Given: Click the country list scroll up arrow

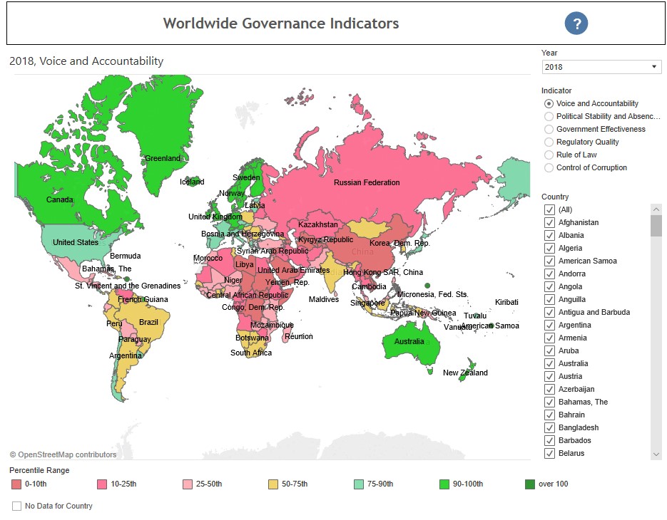Looking at the screenshot, I should 656,209.
